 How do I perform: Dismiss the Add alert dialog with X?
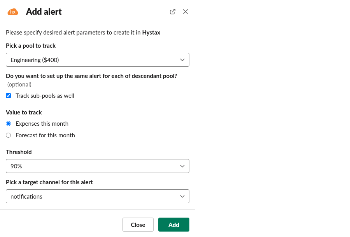coord(185,12)
